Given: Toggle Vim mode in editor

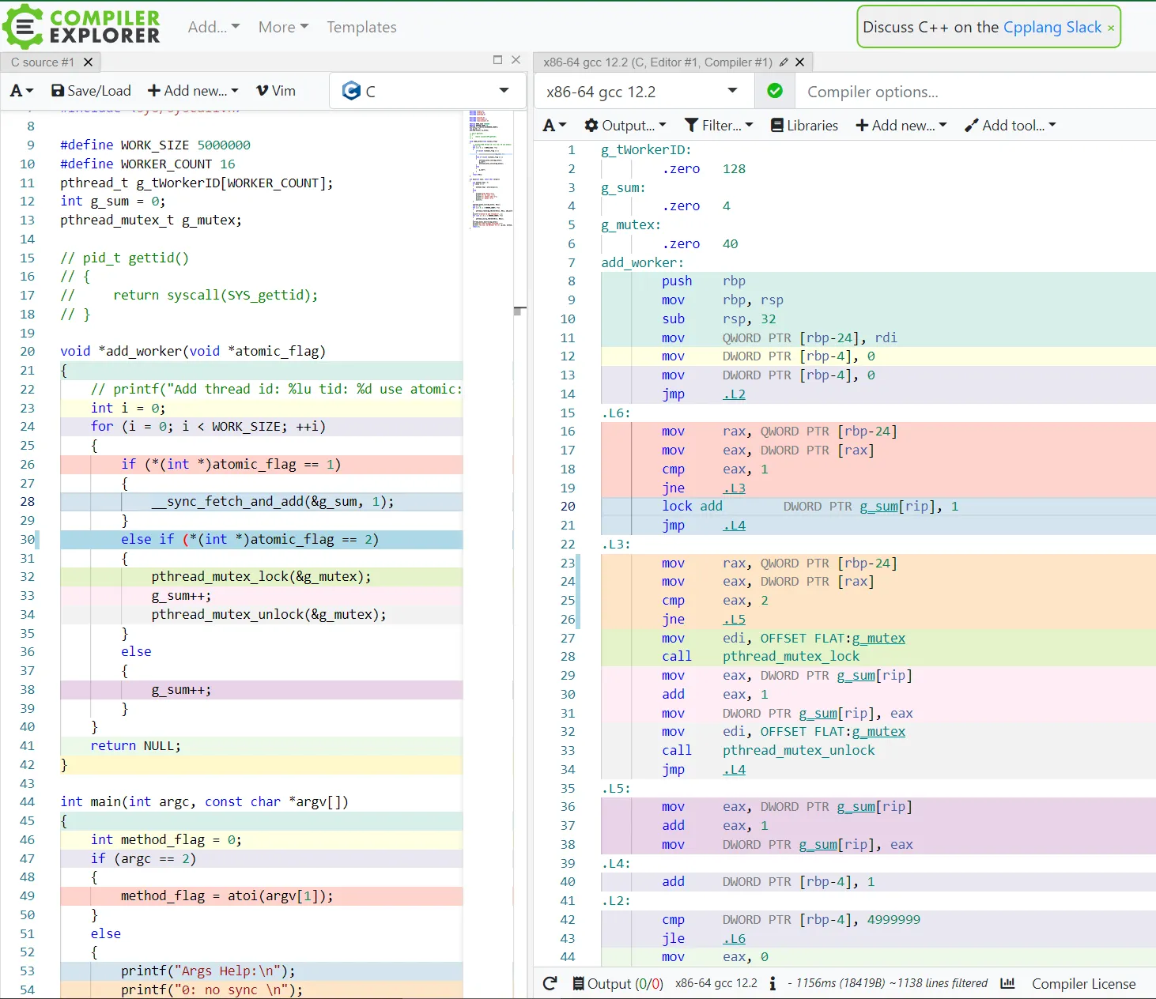Looking at the screenshot, I should [x=276, y=91].
